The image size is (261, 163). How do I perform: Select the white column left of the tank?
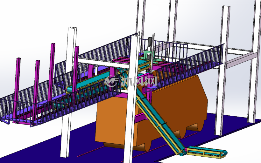68,92
